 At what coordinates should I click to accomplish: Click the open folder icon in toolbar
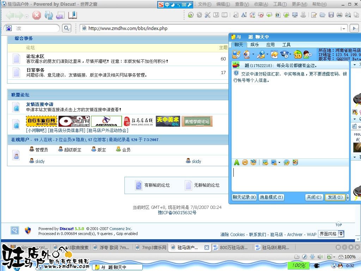point(322,15)
